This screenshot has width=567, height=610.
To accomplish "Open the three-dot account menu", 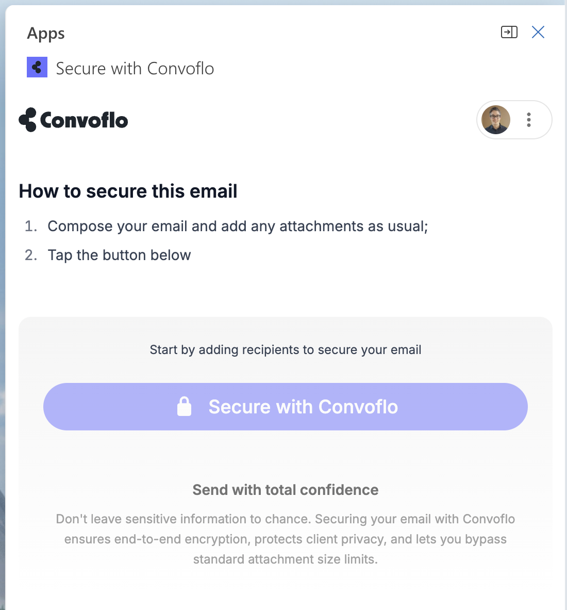I will click(x=529, y=120).
